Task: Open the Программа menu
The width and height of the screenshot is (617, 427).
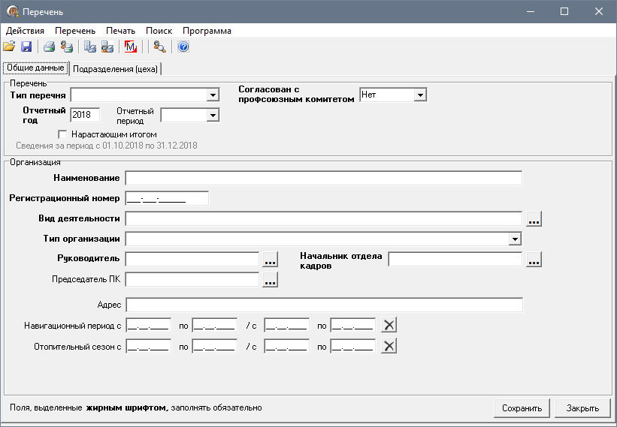Action: [207, 31]
